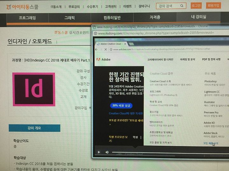Open the 장바구니 cart link
229x171 pixels.
coord(144,6)
